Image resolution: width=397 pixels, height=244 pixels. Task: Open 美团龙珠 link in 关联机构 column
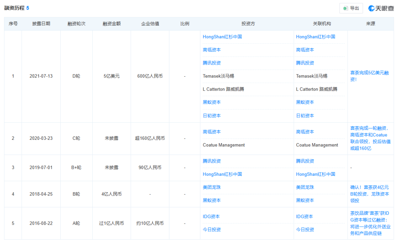[305, 187]
